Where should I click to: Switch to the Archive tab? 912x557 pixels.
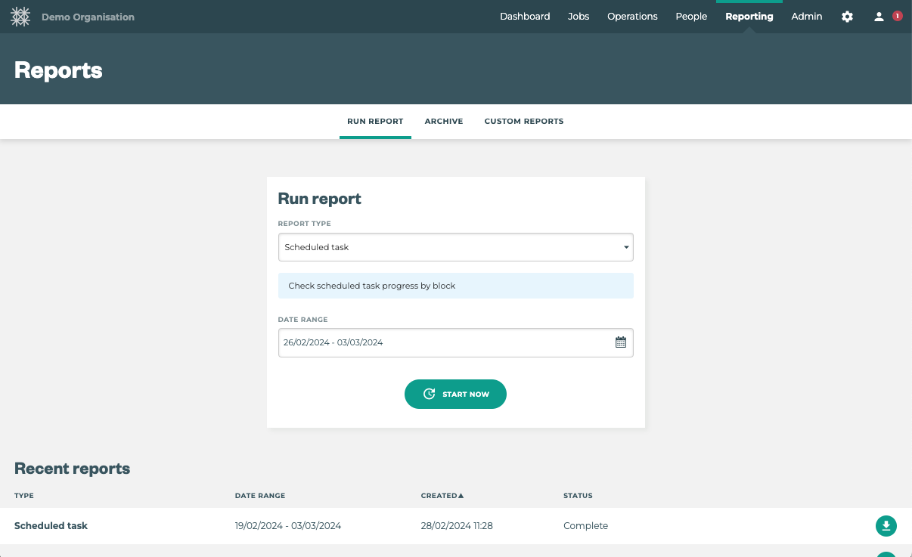[444, 121]
